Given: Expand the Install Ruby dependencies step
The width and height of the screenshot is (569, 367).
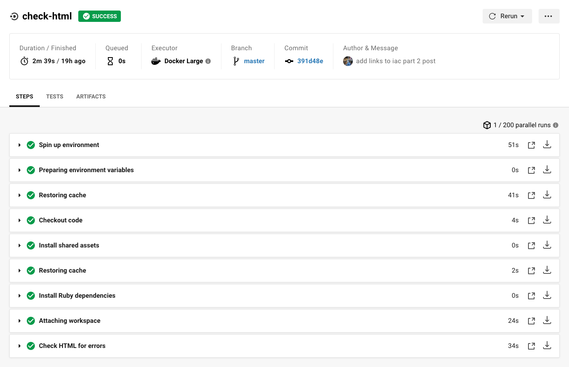Looking at the screenshot, I should [x=19, y=295].
